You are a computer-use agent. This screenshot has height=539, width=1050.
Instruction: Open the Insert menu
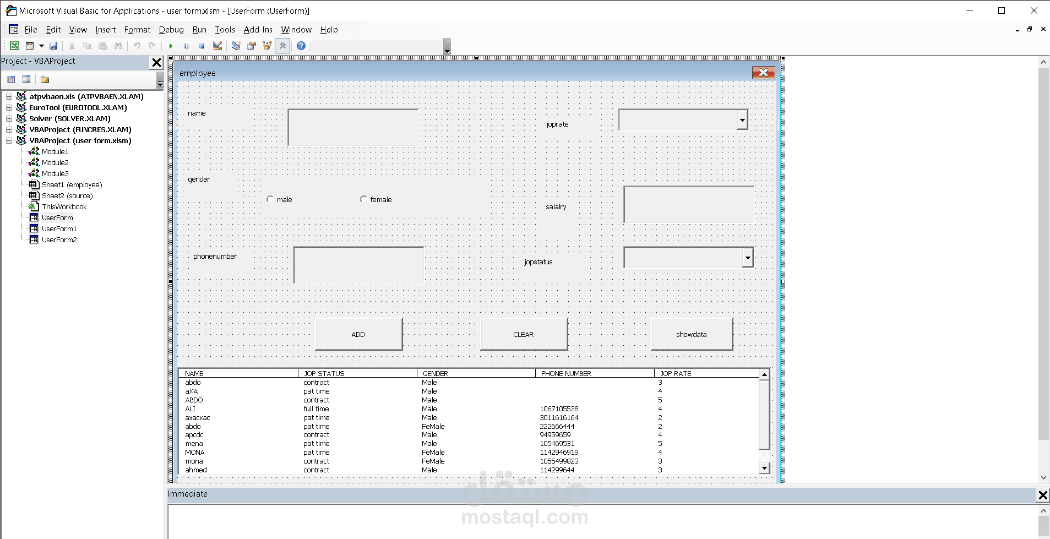105,30
